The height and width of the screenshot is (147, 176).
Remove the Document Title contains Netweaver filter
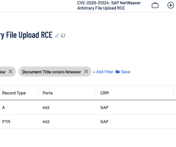pyautogui.click(x=86, y=72)
